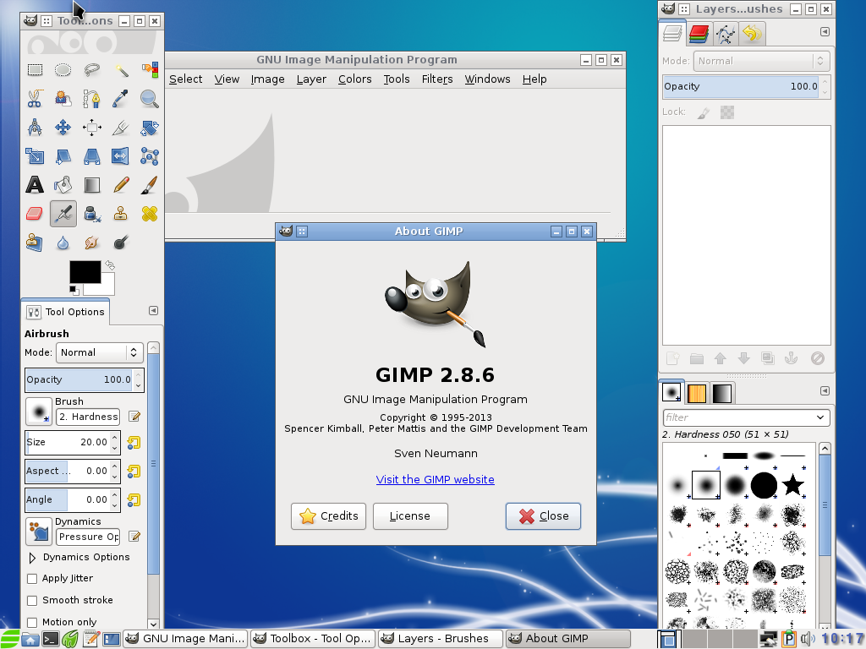
Task: Select the Fuzzy Select magic wand tool
Action: pos(121,69)
